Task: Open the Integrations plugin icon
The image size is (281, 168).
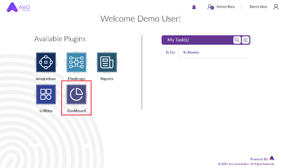Action: 46,62
